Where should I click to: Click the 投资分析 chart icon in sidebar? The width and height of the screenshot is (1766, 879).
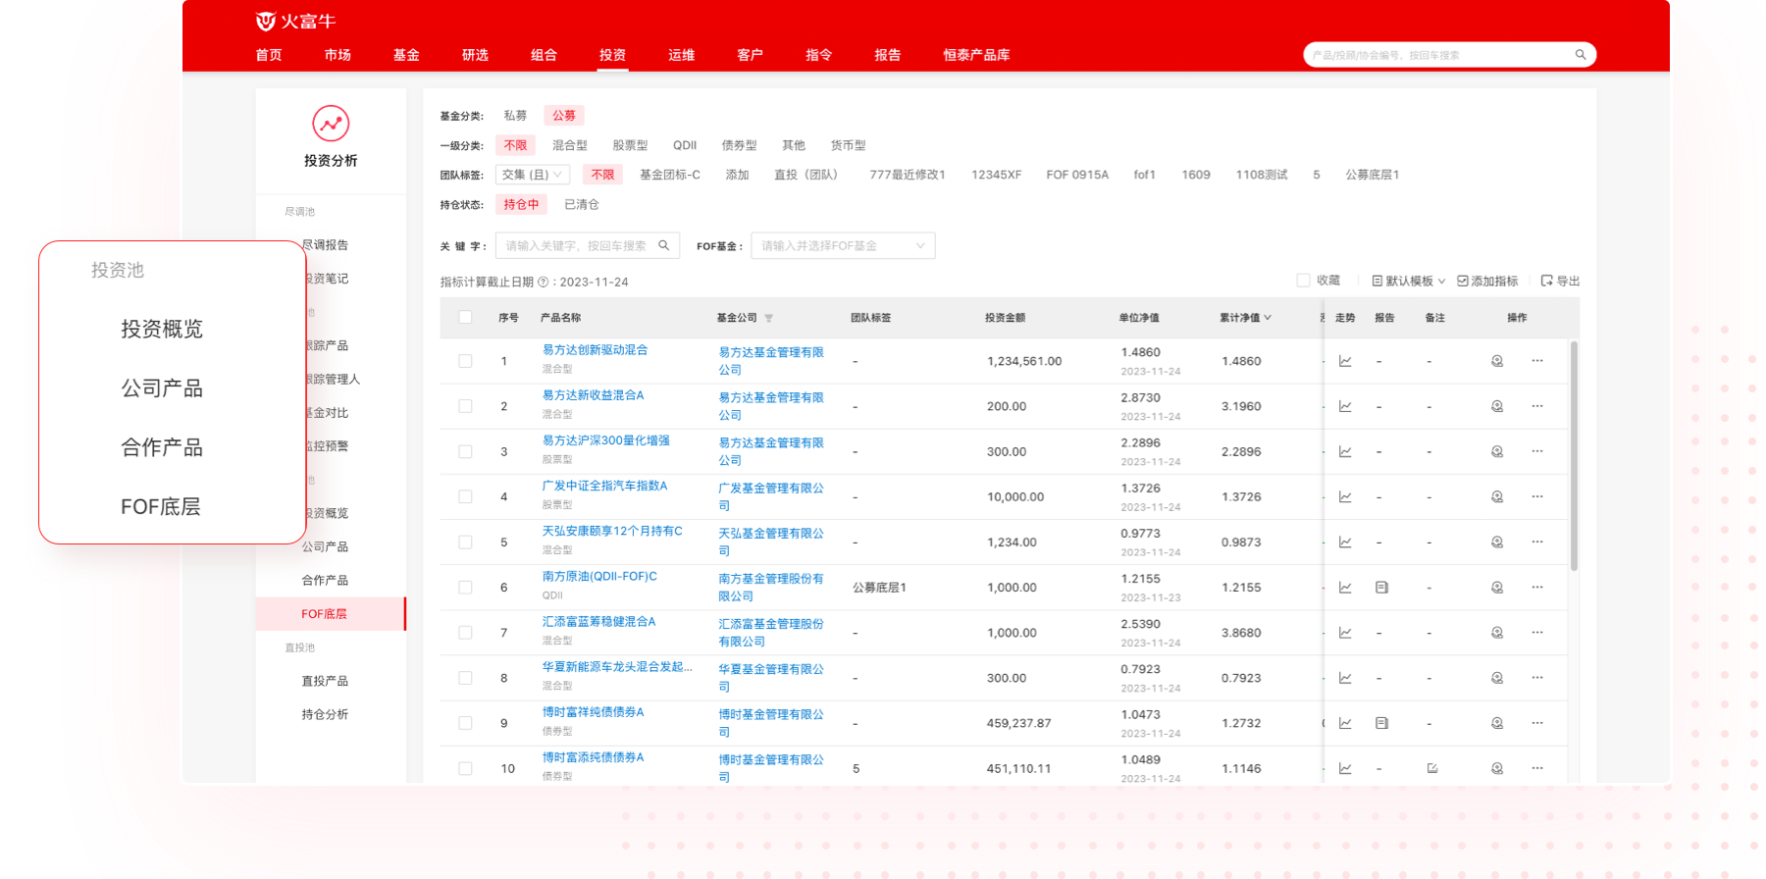pyautogui.click(x=331, y=124)
